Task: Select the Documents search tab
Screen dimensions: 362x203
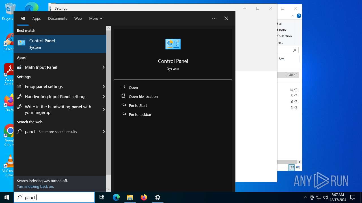Action: click(57, 18)
